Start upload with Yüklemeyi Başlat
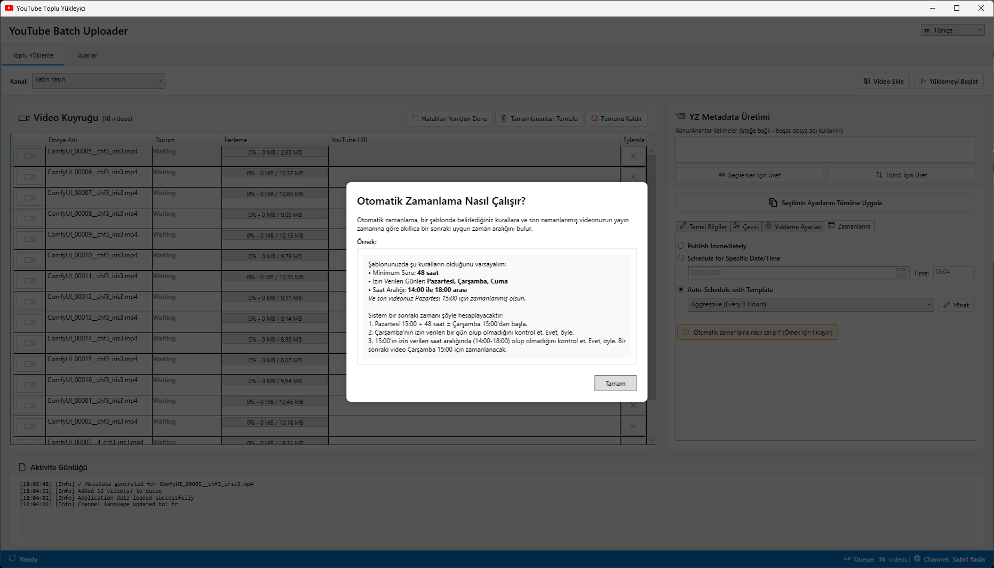The width and height of the screenshot is (994, 568). (949, 81)
